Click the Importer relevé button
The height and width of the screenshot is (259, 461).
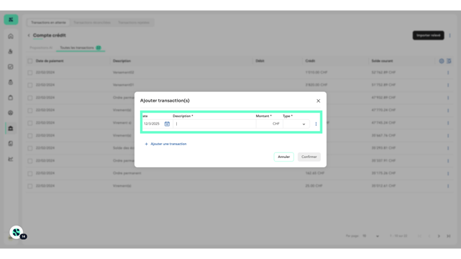click(428, 35)
